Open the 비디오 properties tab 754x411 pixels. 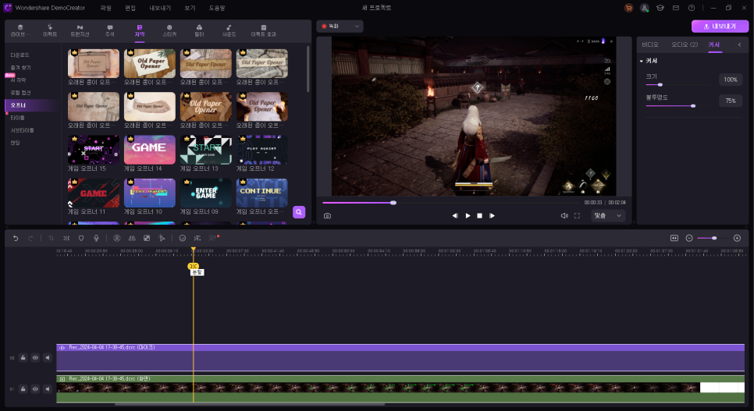[650, 44]
